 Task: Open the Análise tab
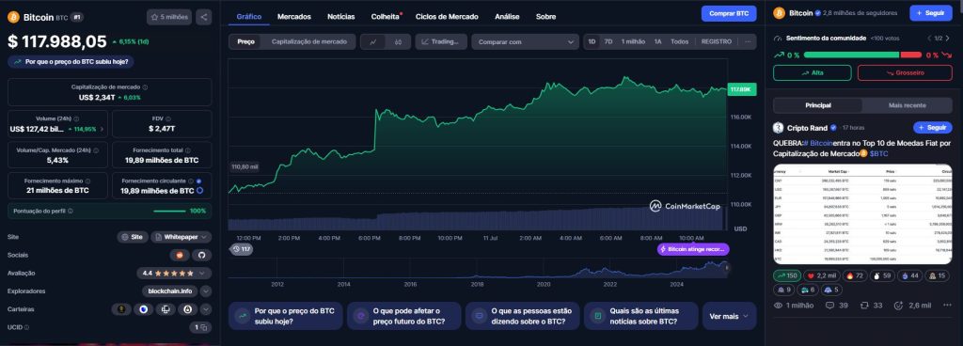click(507, 17)
